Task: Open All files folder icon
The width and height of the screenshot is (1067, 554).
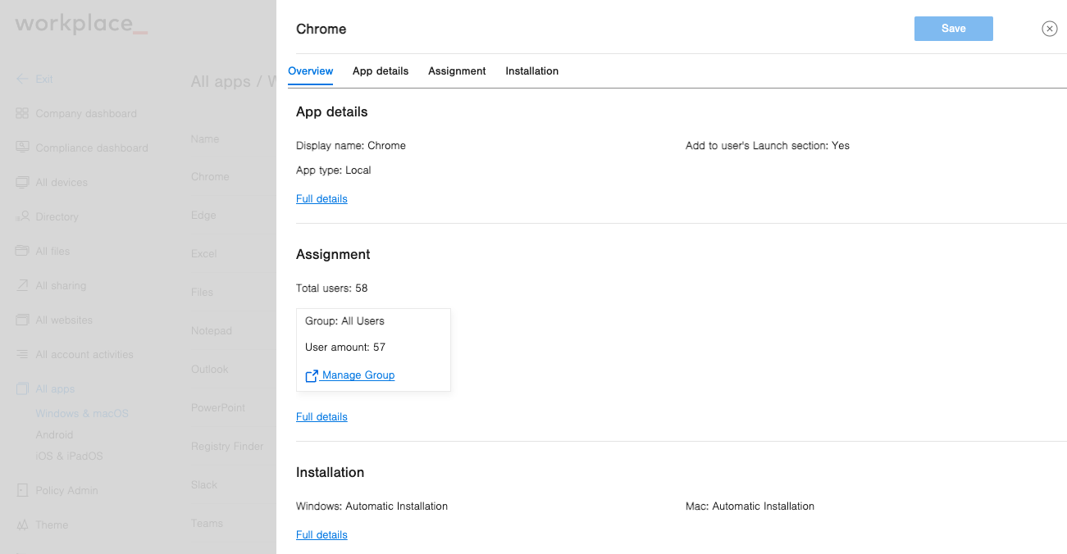Action: tap(22, 251)
